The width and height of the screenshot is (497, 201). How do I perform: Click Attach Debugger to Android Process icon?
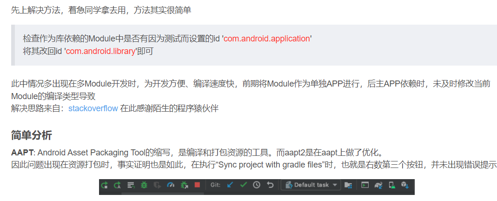(x=184, y=185)
